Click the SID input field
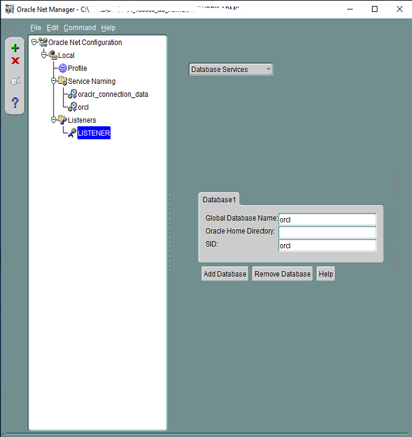This screenshot has width=412, height=437. (x=328, y=245)
